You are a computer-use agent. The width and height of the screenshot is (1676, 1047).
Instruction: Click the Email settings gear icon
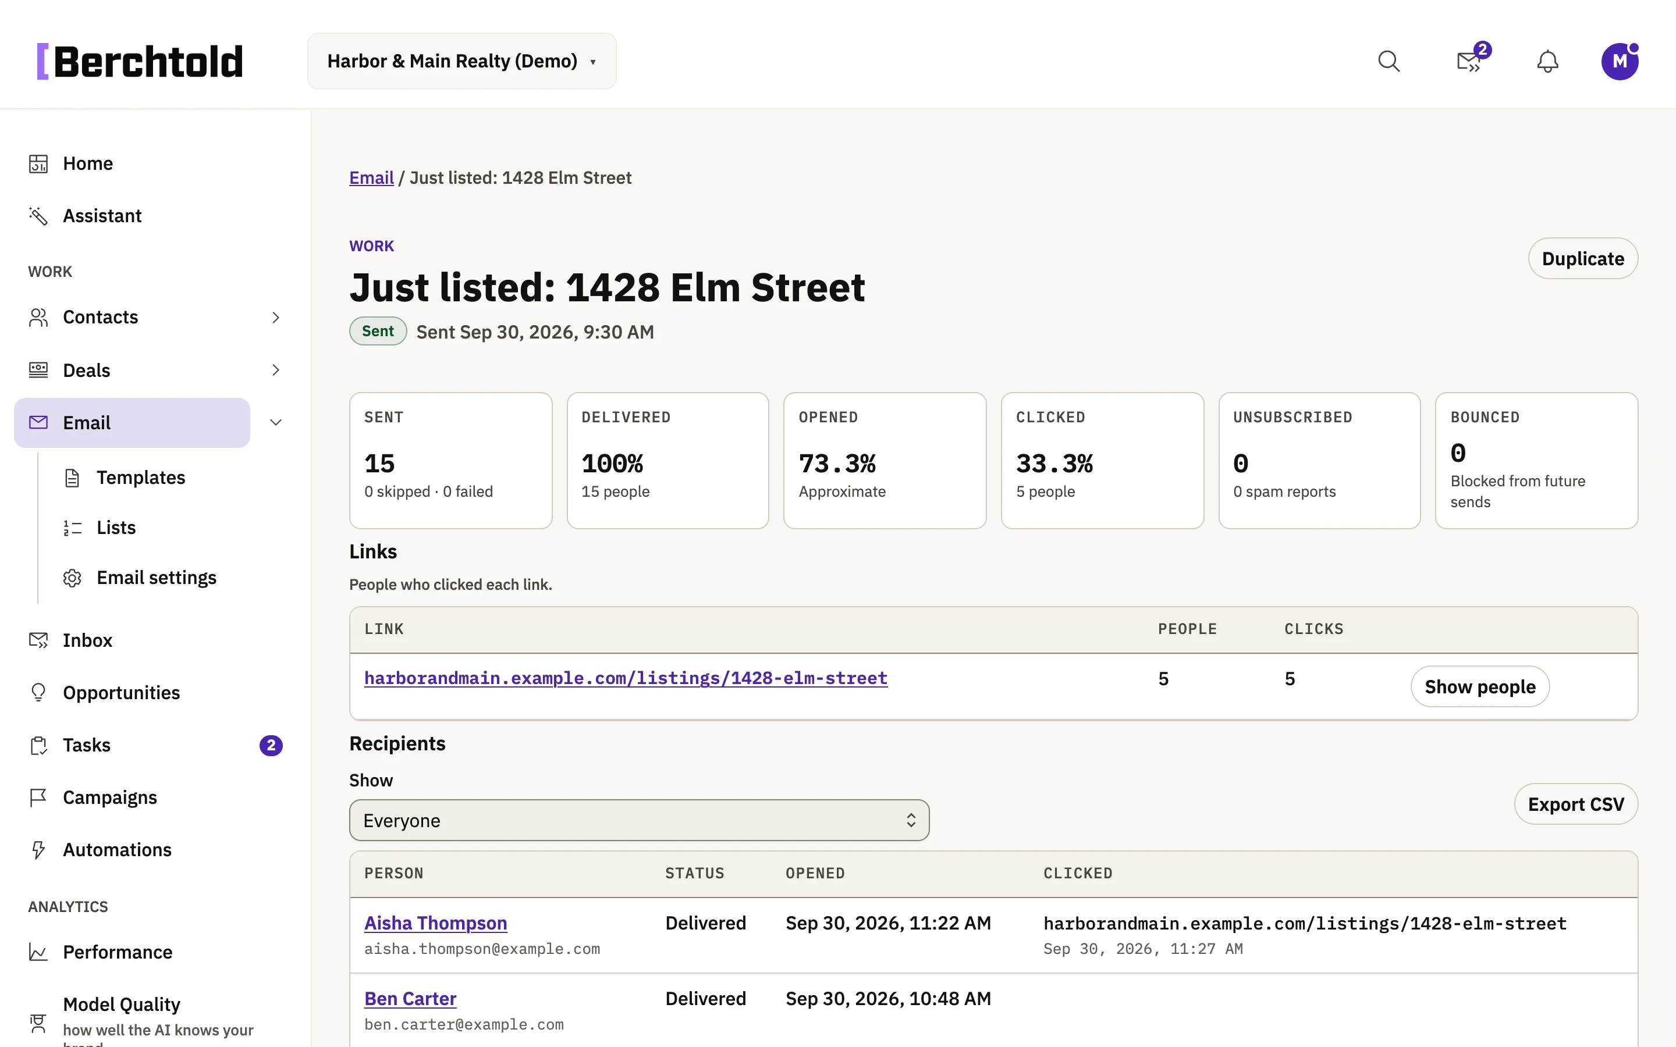pos(72,578)
